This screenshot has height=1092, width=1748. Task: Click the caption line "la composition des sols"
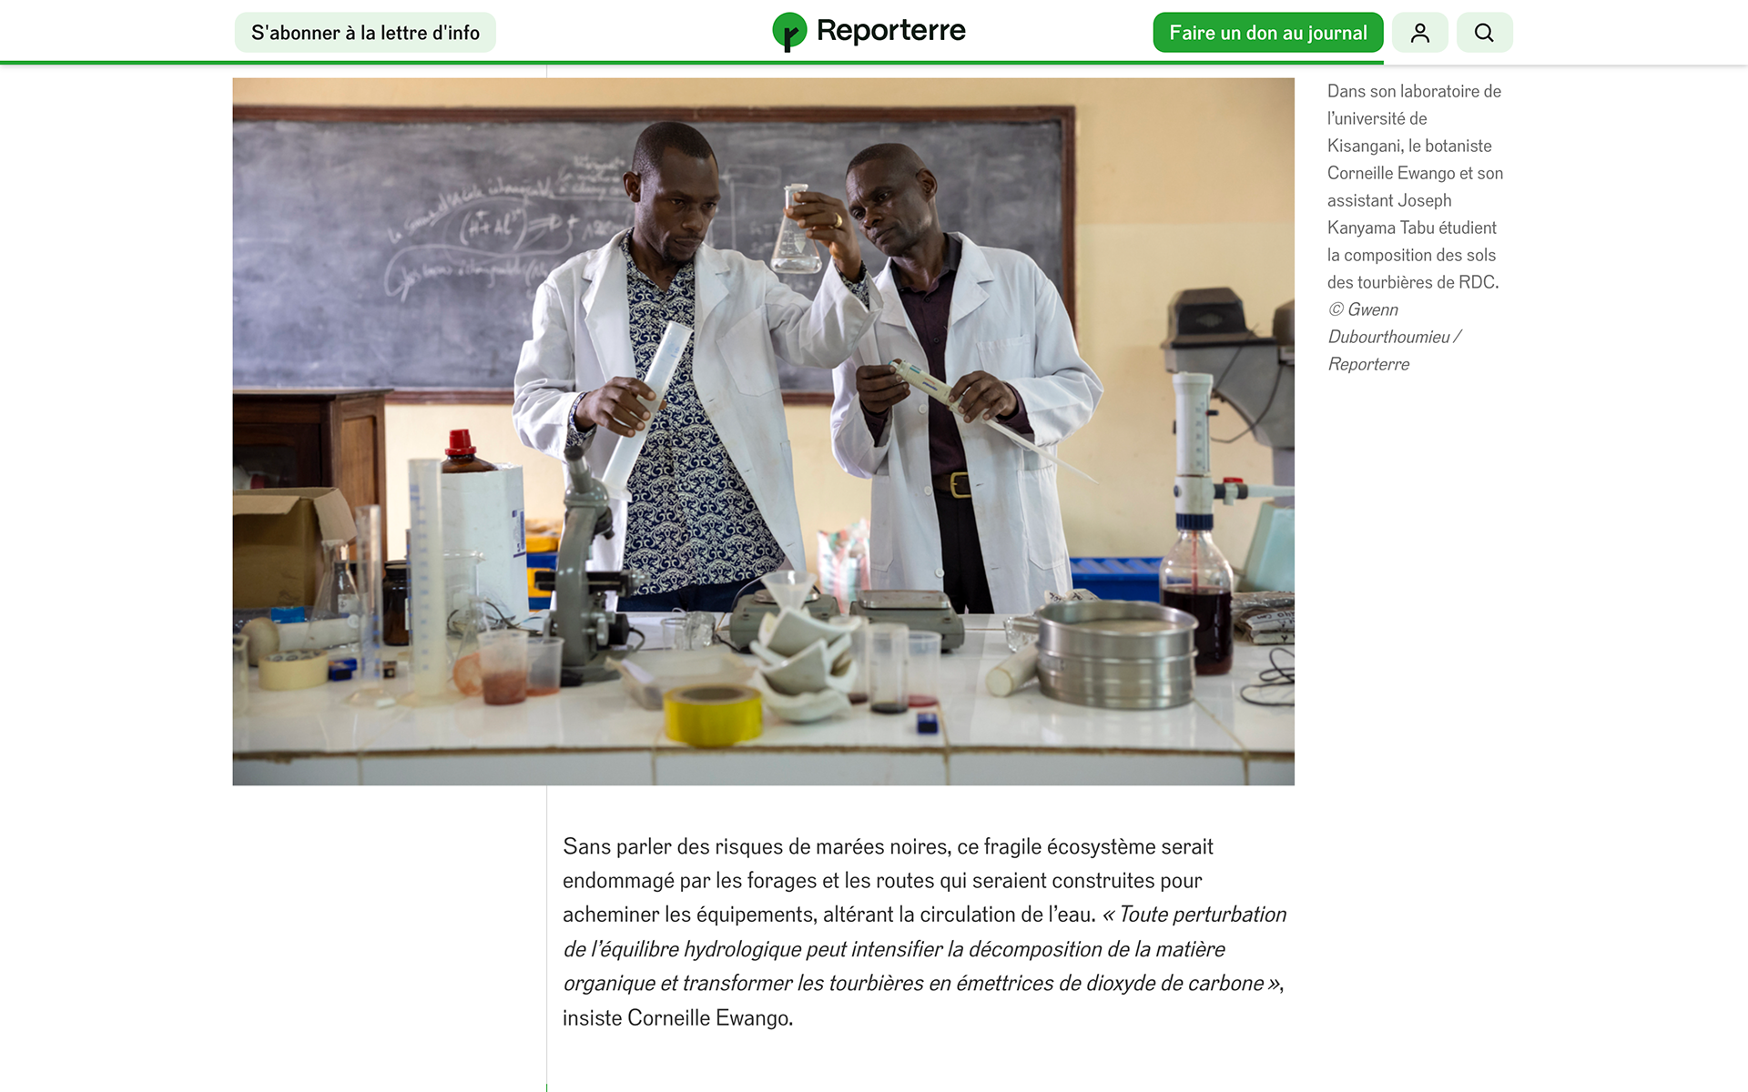click(x=1411, y=255)
